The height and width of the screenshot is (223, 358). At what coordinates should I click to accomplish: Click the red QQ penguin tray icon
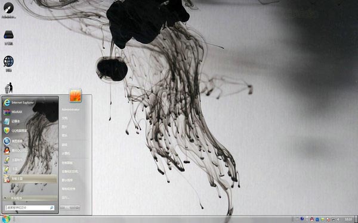(x=312, y=219)
